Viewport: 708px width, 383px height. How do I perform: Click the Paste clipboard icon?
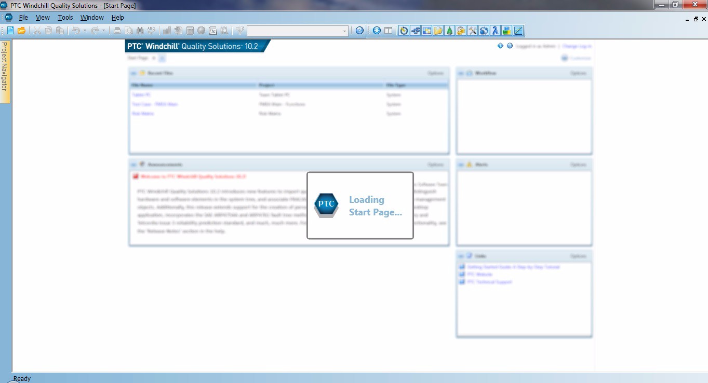click(60, 31)
